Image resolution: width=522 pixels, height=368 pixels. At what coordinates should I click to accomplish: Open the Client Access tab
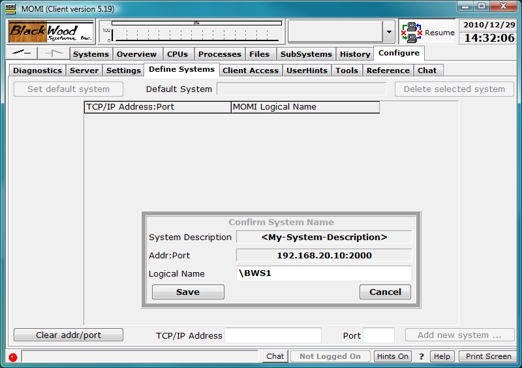tap(251, 70)
